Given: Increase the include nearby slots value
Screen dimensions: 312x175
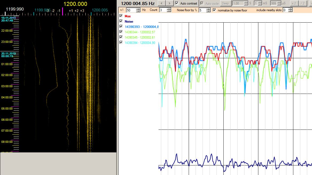Looking at the screenshot, I should (x=290, y=9).
